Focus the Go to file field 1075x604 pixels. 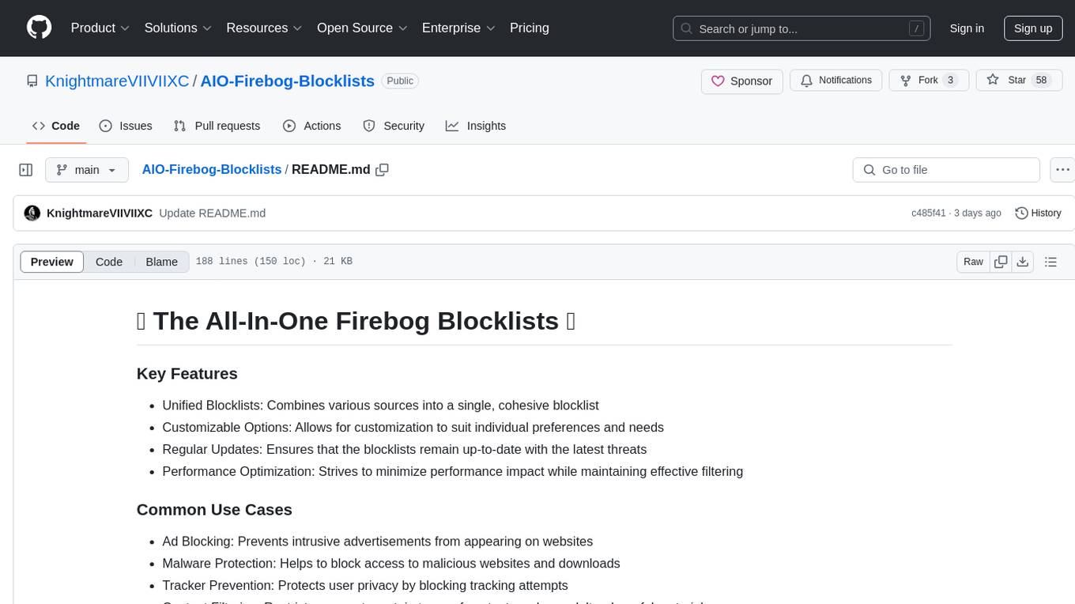946,170
